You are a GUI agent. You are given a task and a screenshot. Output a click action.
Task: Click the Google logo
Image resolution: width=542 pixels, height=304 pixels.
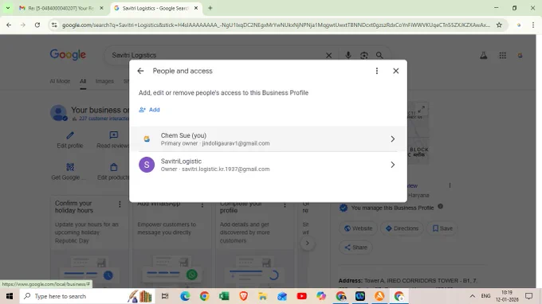point(68,55)
